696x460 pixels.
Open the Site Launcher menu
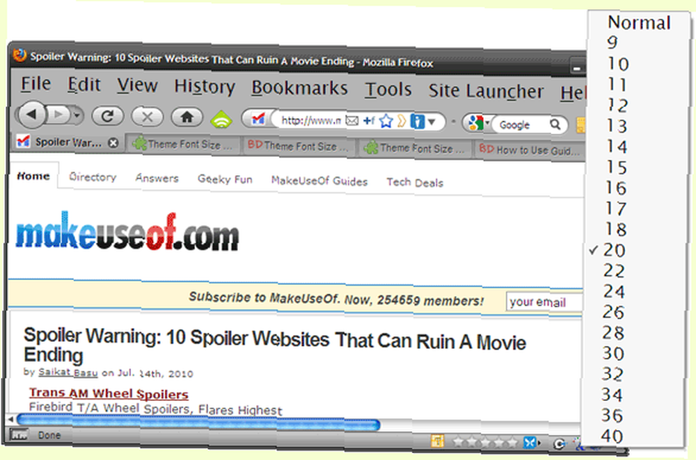pos(486,91)
